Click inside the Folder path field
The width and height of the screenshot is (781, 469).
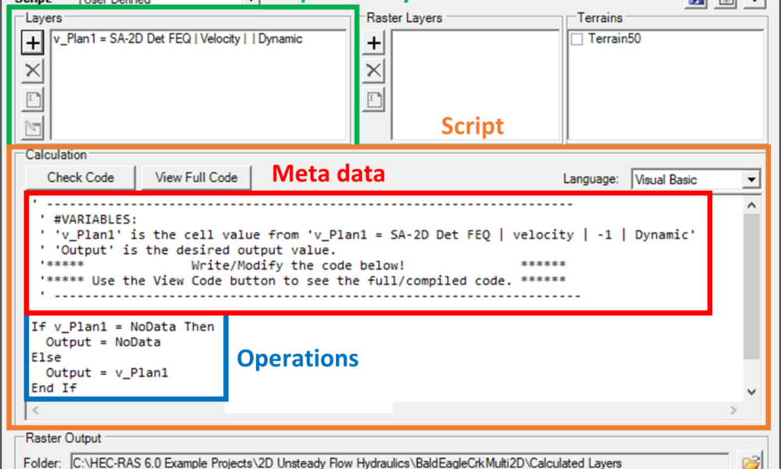tap(312, 461)
